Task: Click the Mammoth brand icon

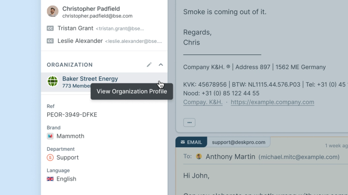Action: pos(50,136)
